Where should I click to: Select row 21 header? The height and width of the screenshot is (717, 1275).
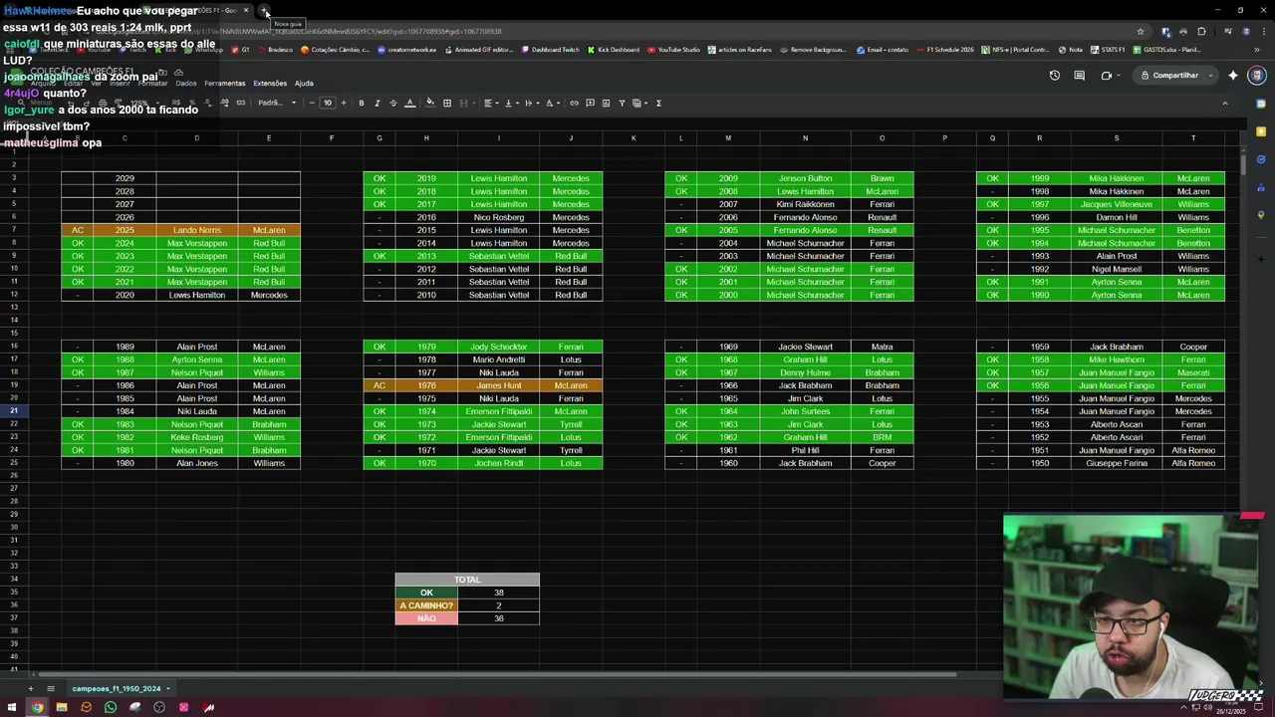tap(14, 411)
